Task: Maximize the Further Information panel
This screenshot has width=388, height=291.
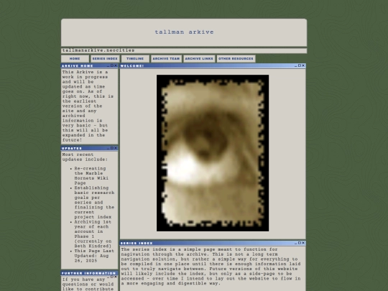Action: pos(112,277)
